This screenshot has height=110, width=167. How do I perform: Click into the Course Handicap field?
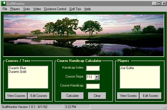click(93, 86)
